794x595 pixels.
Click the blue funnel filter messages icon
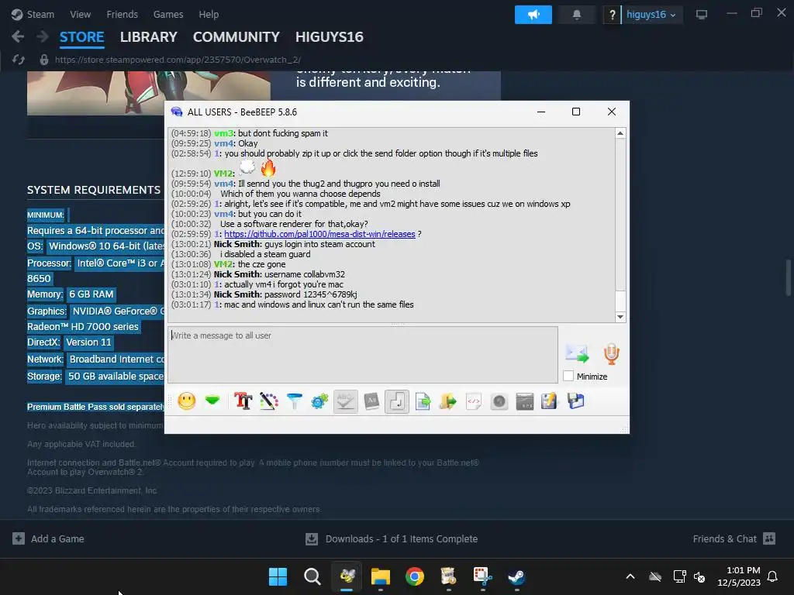pyautogui.click(x=294, y=401)
